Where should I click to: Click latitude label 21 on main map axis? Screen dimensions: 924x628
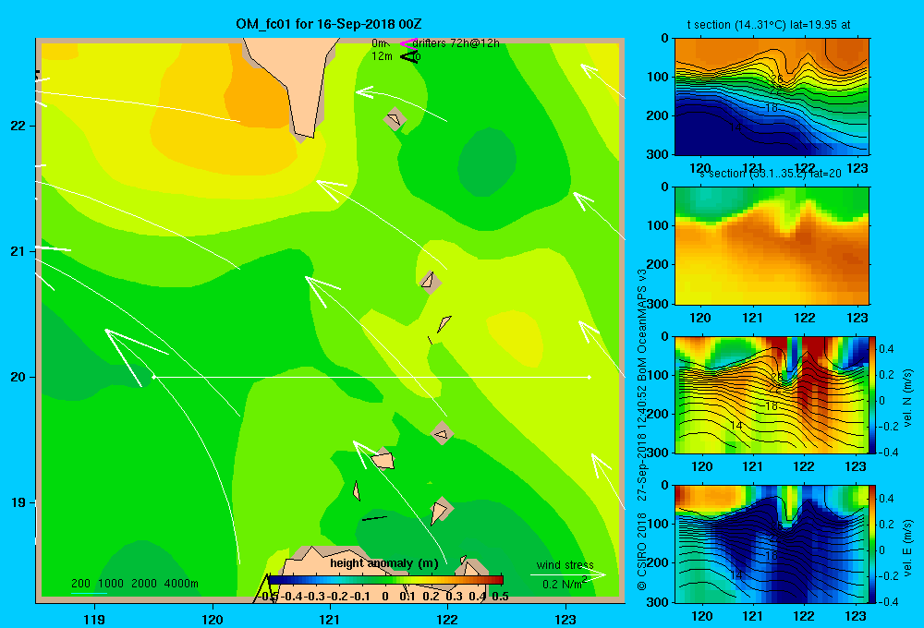pos(18,251)
